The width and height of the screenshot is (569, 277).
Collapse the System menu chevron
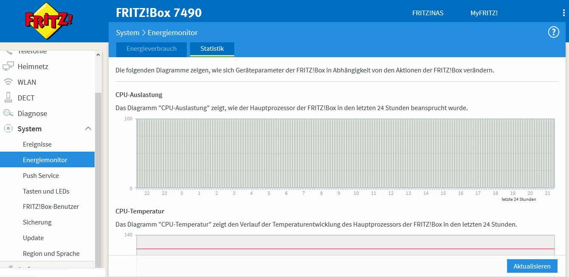pyautogui.click(x=88, y=129)
